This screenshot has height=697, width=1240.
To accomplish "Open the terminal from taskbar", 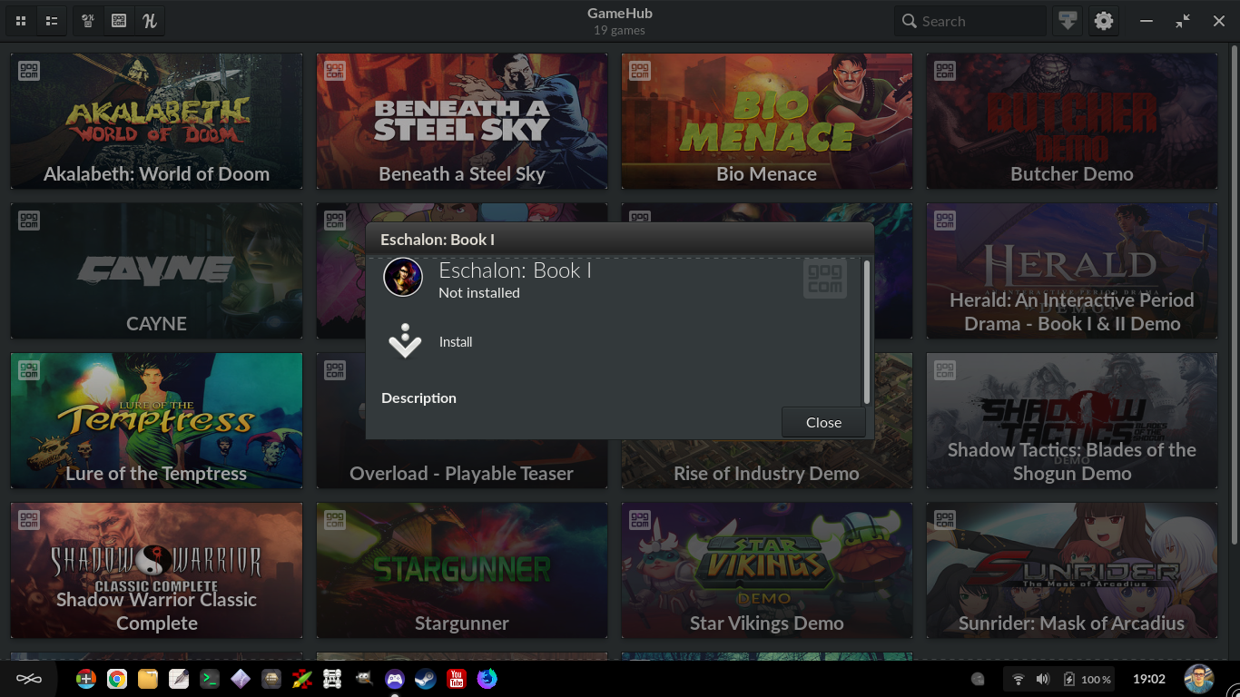I will click(x=210, y=679).
